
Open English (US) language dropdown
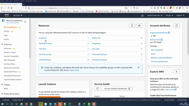click(17, 100)
